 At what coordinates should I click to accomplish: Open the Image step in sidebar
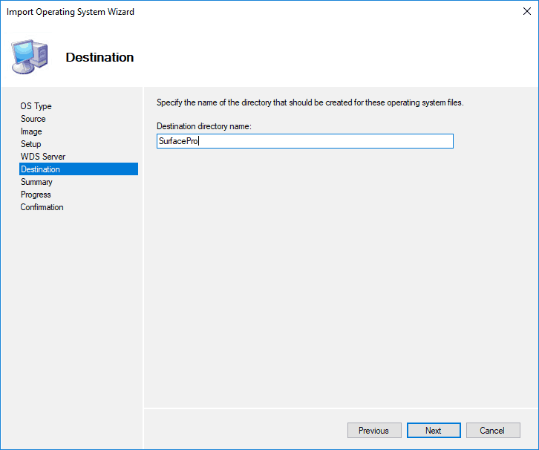click(x=31, y=131)
